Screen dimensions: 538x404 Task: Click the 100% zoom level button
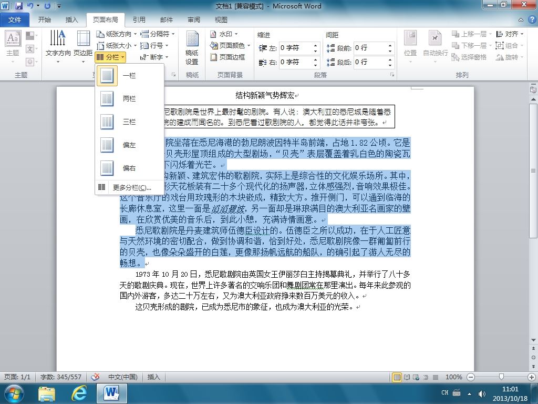click(x=453, y=377)
